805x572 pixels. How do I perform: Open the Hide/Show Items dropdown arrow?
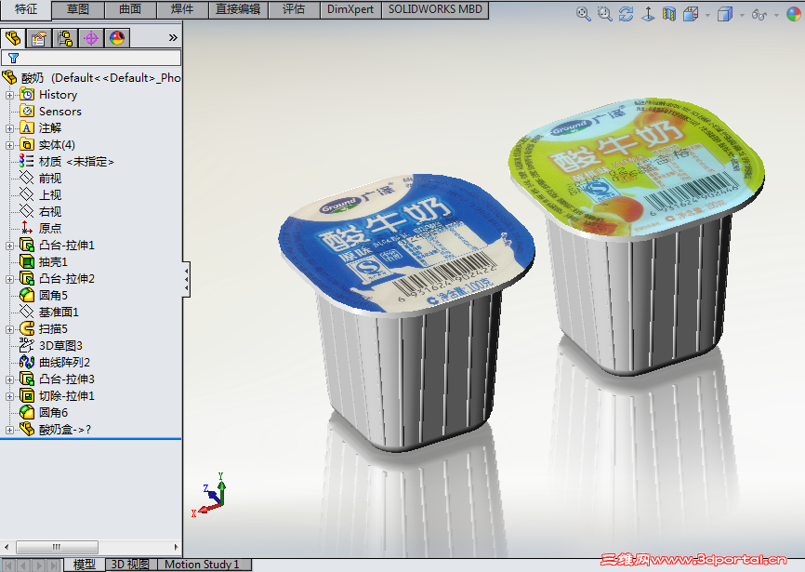pyautogui.click(x=776, y=15)
